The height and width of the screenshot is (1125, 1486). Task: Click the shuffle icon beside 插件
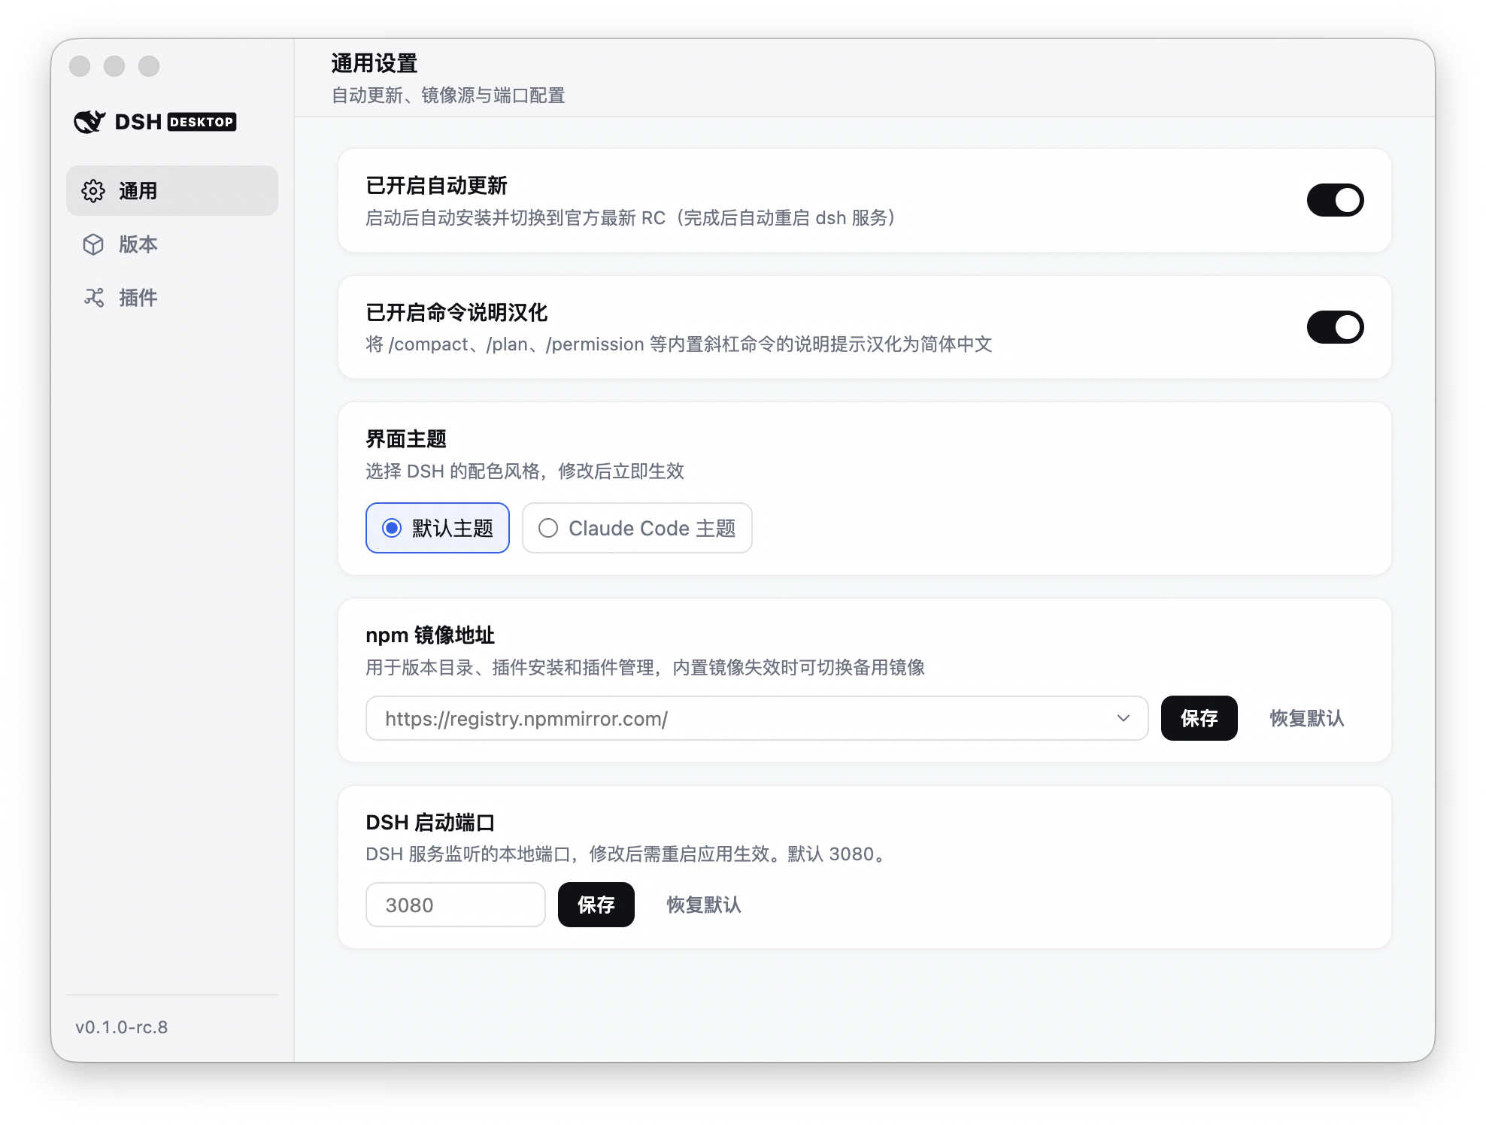[93, 298]
